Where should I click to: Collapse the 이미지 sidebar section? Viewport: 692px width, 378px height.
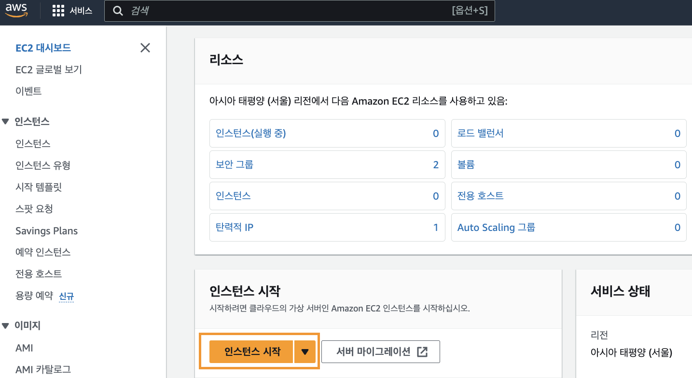tap(5, 326)
